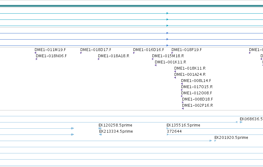Click arrow marker under DME1-015M18.R
Image resolution: width=263 pixels, height=167 pixels.
153,59
